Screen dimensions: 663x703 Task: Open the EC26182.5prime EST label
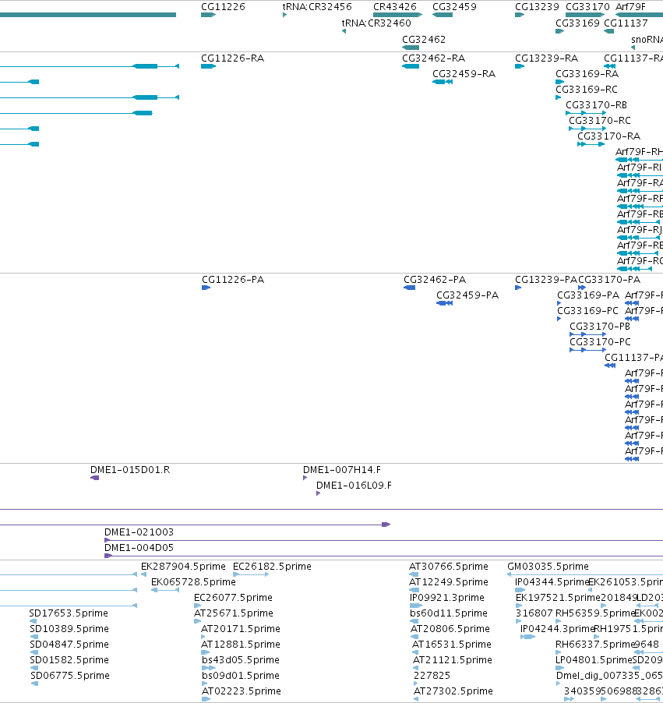(272, 567)
